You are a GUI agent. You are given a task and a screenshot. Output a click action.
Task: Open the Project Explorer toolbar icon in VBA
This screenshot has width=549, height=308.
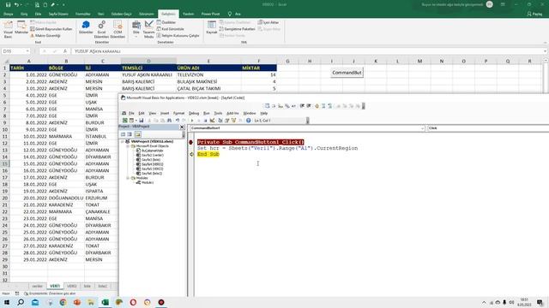220,121
